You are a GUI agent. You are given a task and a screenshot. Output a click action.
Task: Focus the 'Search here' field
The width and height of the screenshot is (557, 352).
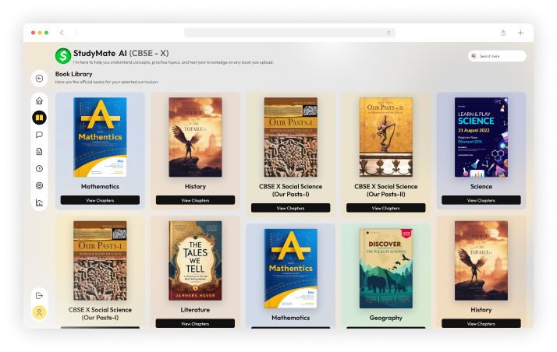pos(497,56)
